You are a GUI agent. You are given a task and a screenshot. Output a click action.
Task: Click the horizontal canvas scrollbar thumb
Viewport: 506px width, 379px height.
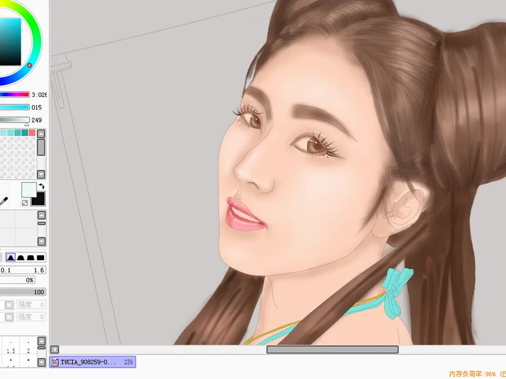[332, 350]
